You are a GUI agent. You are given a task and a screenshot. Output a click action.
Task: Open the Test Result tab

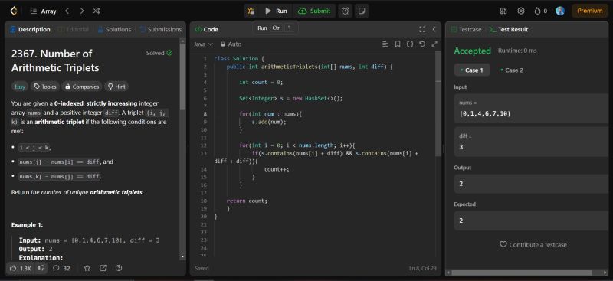pyautogui.click(x=509, y=29)
